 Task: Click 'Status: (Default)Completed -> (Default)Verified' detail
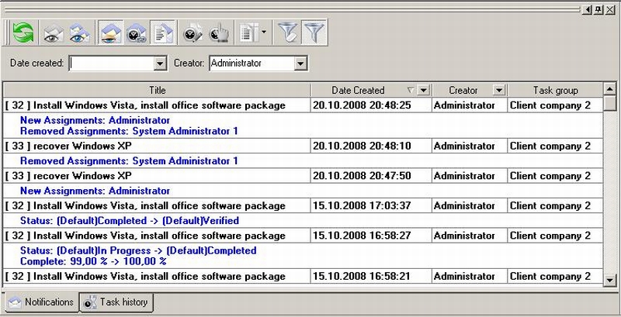point(130,221)
